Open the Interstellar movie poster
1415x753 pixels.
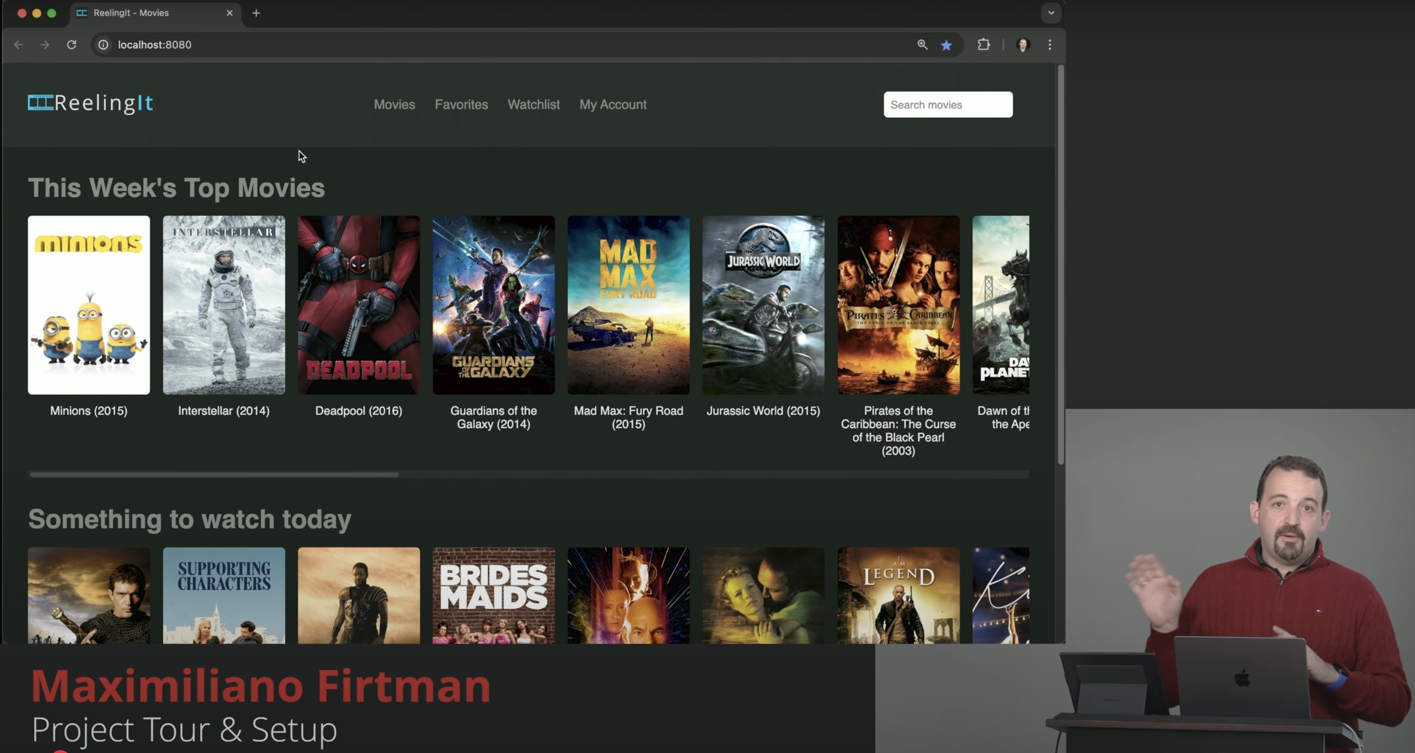[x=224, y=305]
